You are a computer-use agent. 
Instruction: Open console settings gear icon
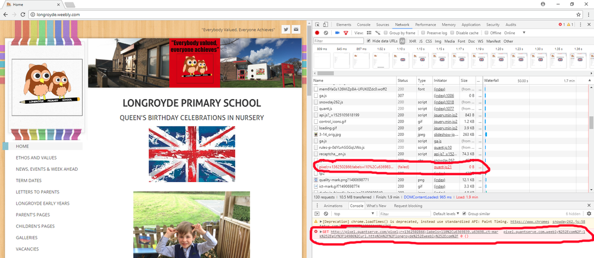pyautogui.click(x=589, y=214)
